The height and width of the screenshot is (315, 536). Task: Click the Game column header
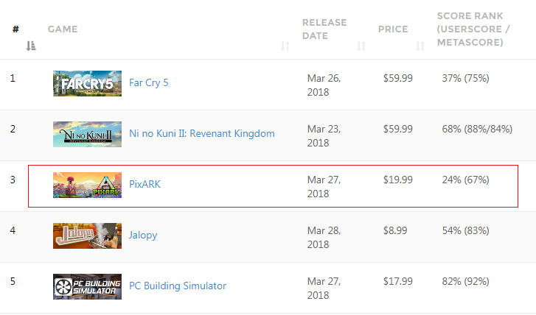click(63, 29)
